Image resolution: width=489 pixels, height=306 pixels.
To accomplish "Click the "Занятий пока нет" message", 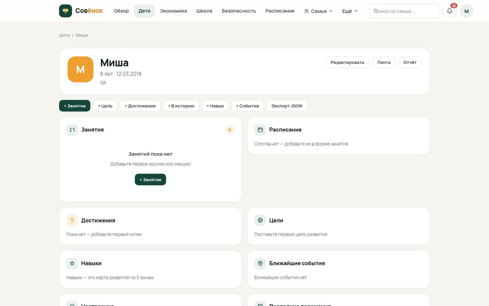I will 151,154.
